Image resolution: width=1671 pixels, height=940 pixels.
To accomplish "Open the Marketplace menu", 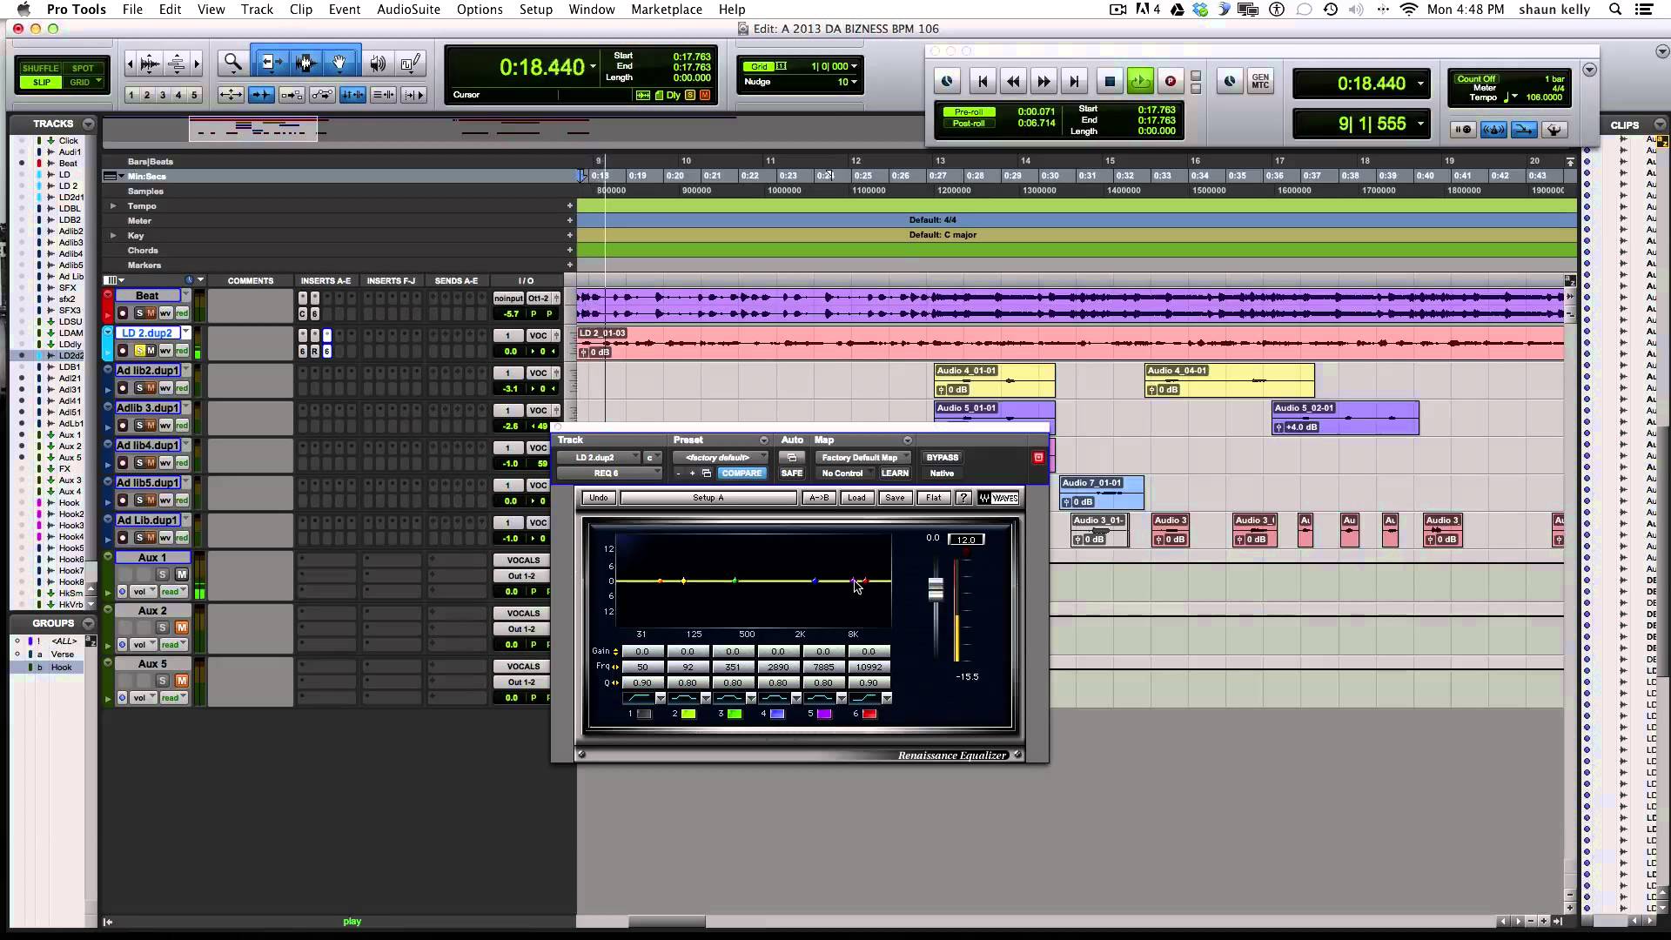I will click(x=667, y=10).
